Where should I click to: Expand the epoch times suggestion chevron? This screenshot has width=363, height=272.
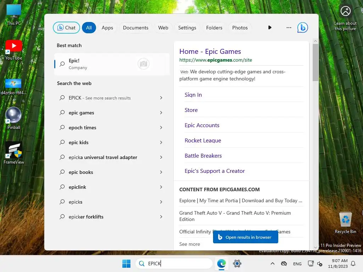click(161, 127)
